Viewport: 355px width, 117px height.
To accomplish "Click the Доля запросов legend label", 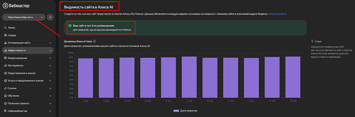I will click(x=189, y=111).
